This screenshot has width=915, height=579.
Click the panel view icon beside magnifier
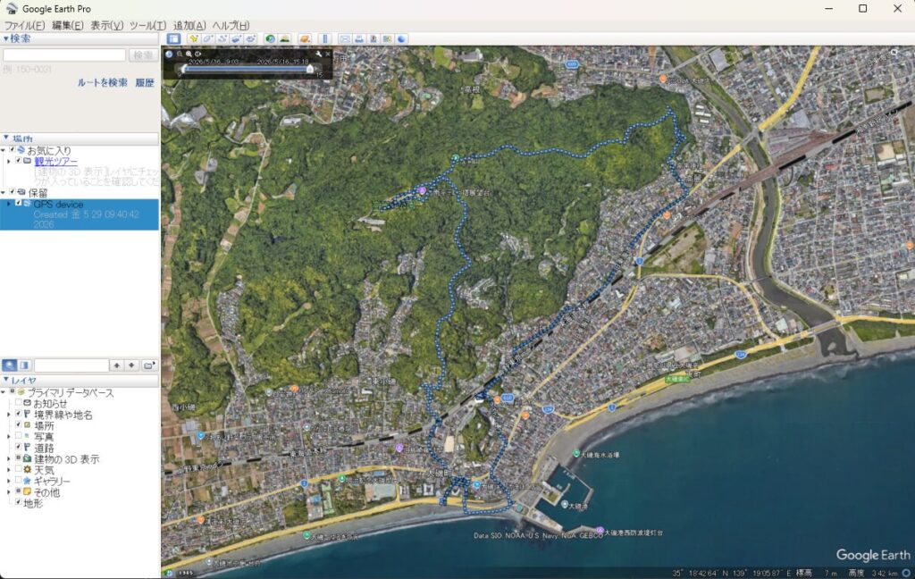click(x=24, y=365)
